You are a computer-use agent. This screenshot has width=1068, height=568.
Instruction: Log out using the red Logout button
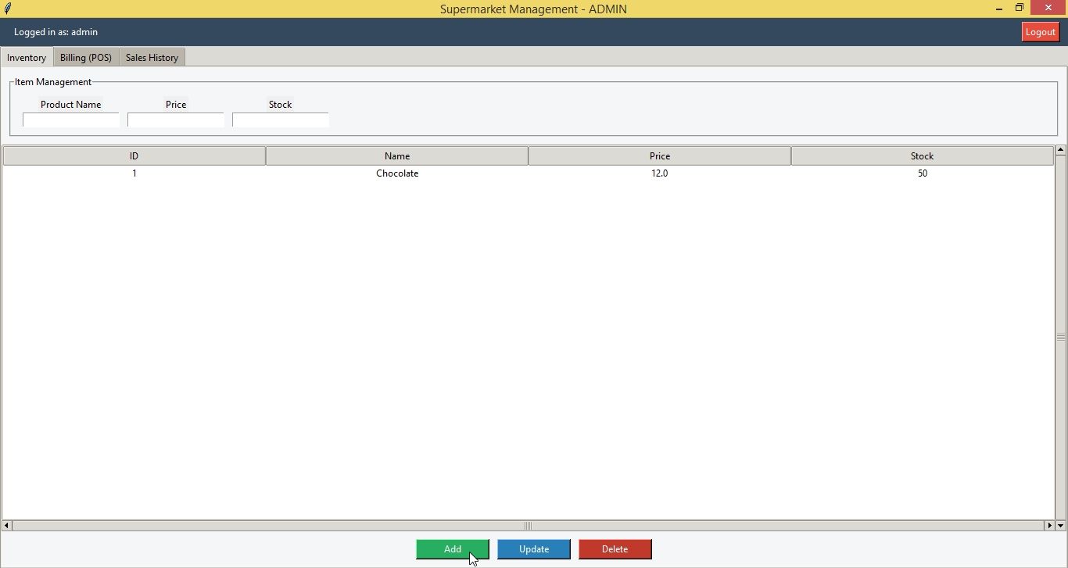pos(1040,32)
